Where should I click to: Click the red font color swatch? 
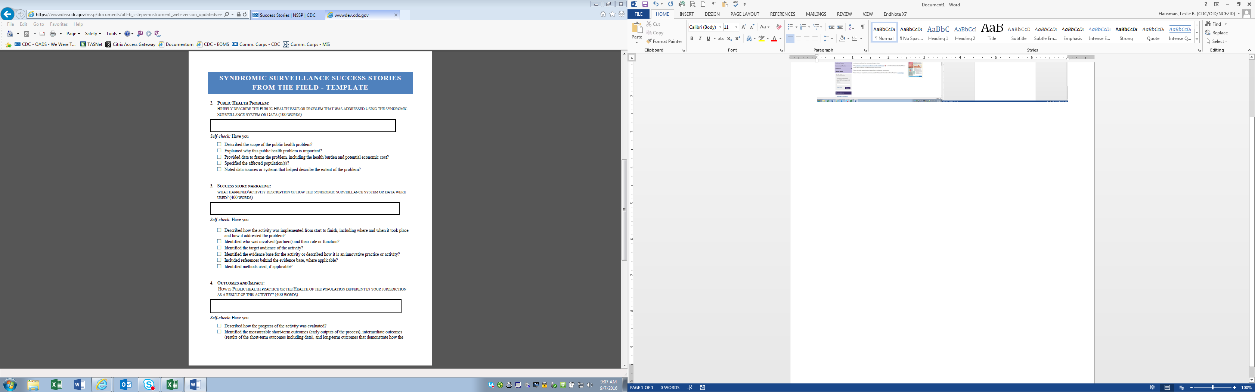point(774,39)
